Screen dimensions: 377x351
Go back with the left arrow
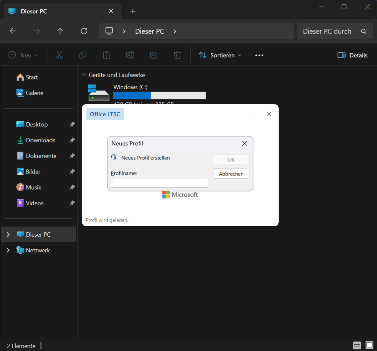click(x=13, y=31)
